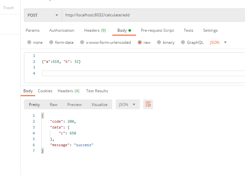Click the request URL input field

[153, 15]
